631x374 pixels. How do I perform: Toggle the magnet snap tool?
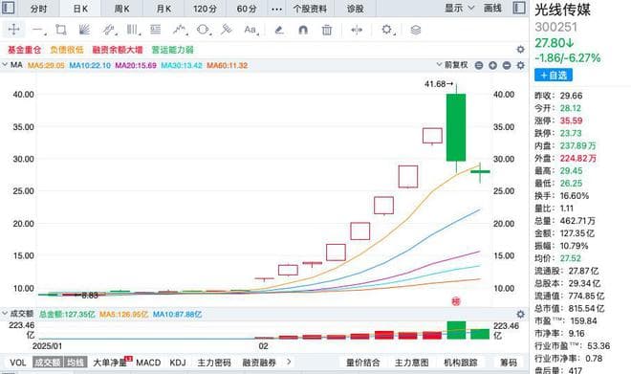[x=303, y=30]
